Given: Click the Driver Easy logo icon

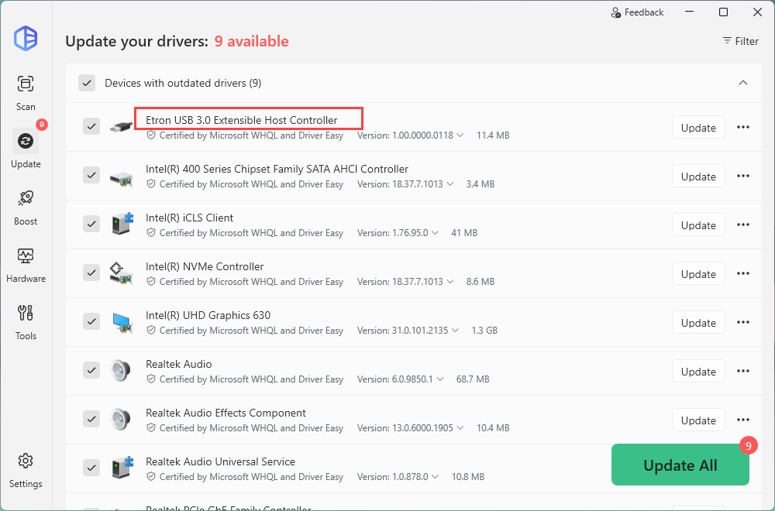Looking at the screenshot, I should pyautogui.click(x=26, y=38).
